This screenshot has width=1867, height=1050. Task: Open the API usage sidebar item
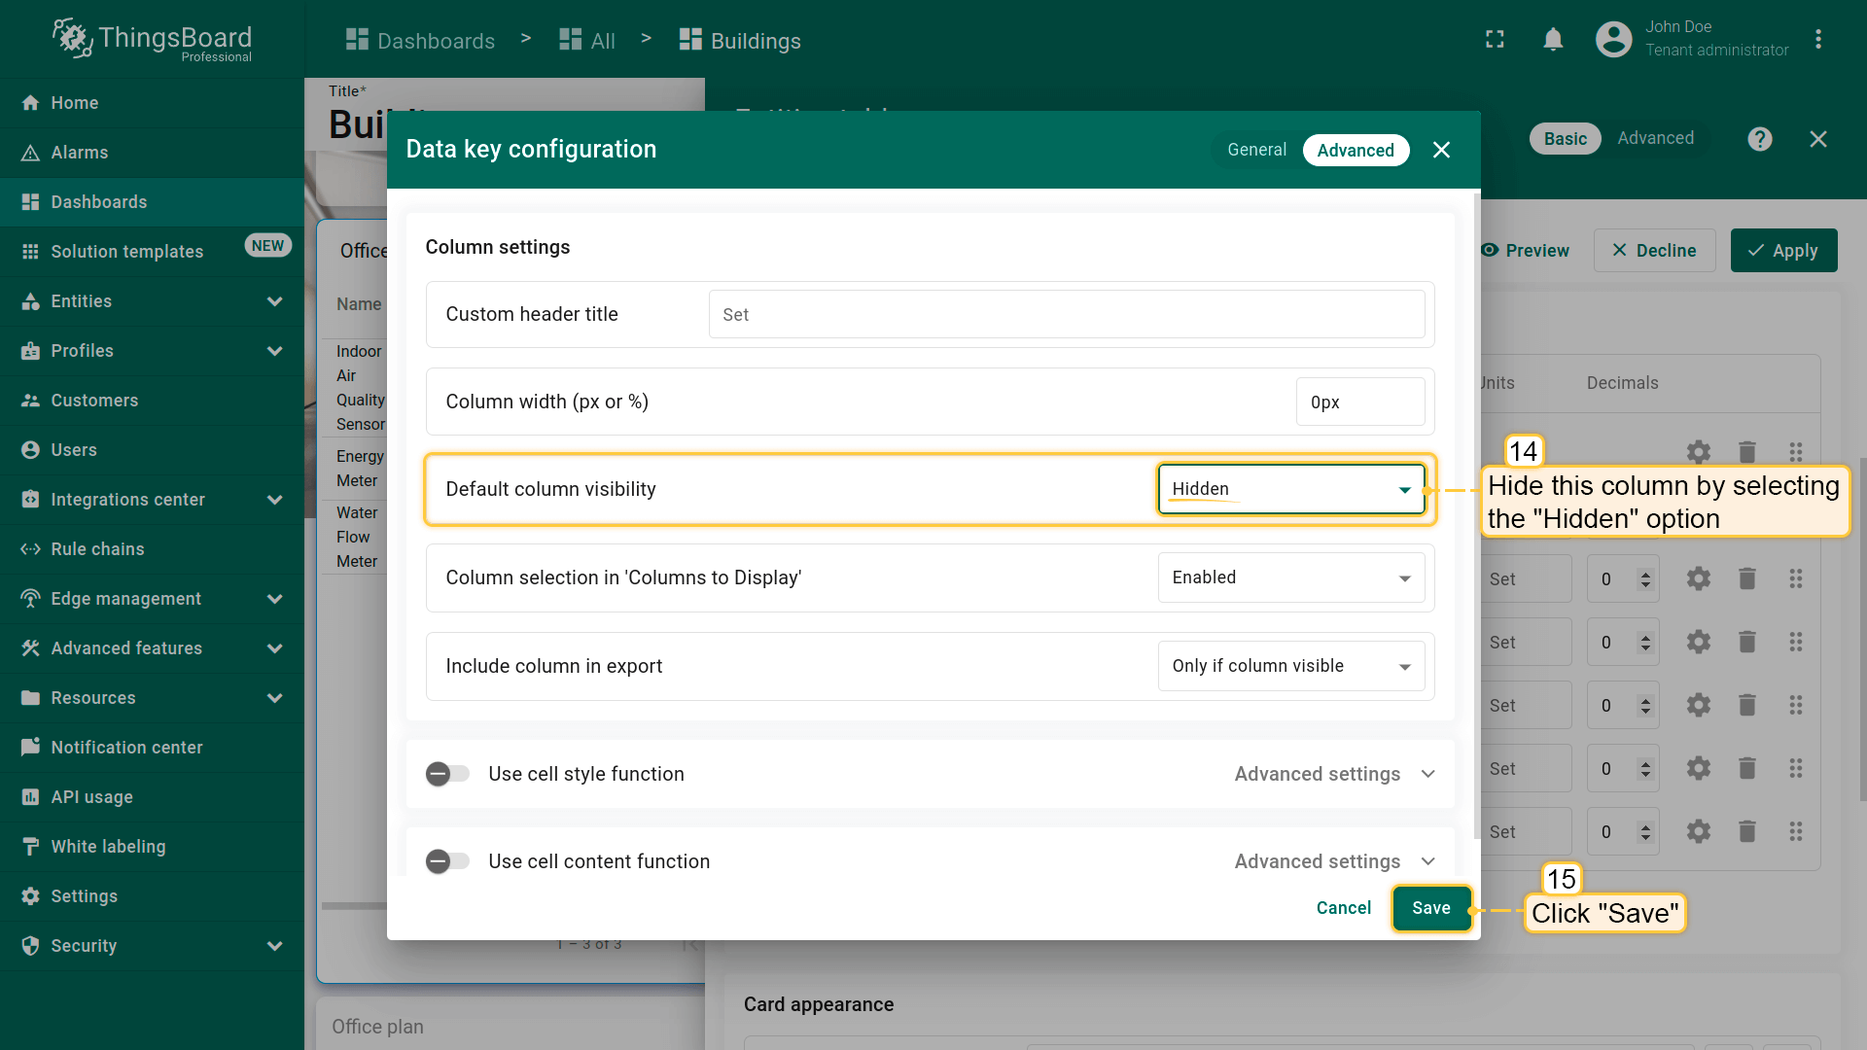pyautogui.click(x=91, y=797)
